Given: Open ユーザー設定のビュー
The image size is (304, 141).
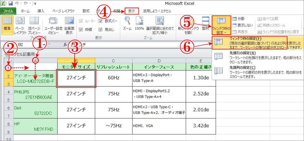Looking at the screenshot, I should click(53, 25).
